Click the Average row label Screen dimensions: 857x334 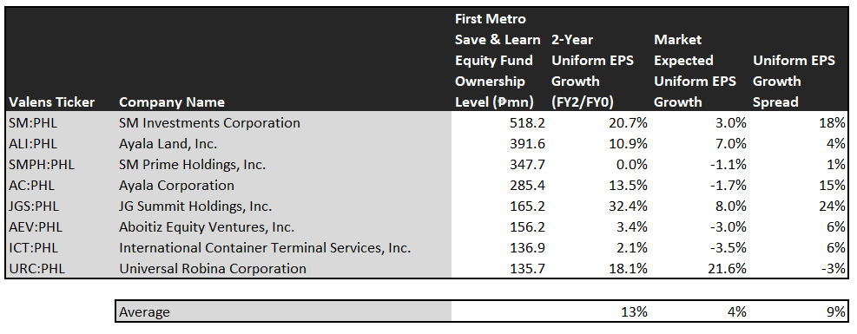pyautogui.click(x=144, y=312)
